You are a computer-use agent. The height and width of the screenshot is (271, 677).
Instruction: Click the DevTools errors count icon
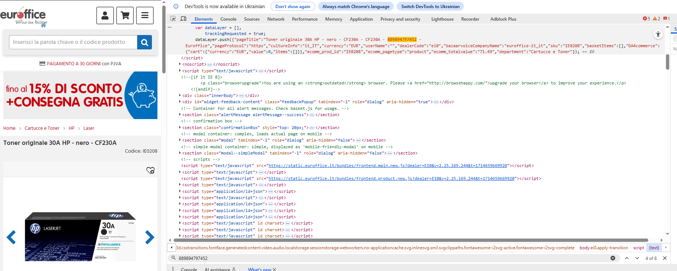646,19
